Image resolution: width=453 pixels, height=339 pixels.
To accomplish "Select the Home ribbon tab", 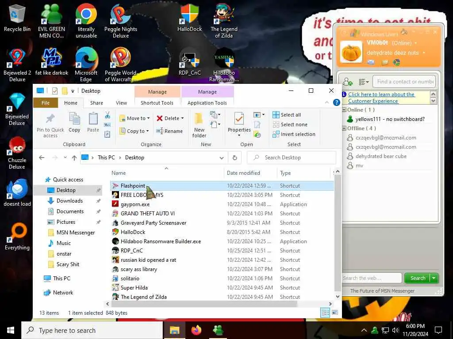I will [70, 102].
